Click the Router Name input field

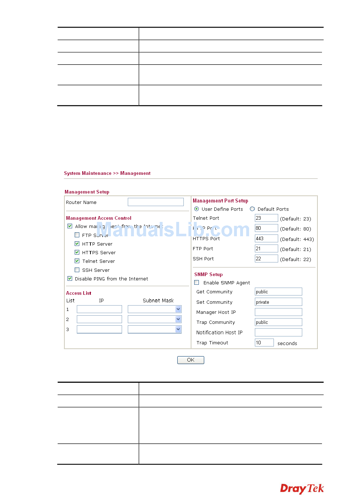tap(156, 202)
